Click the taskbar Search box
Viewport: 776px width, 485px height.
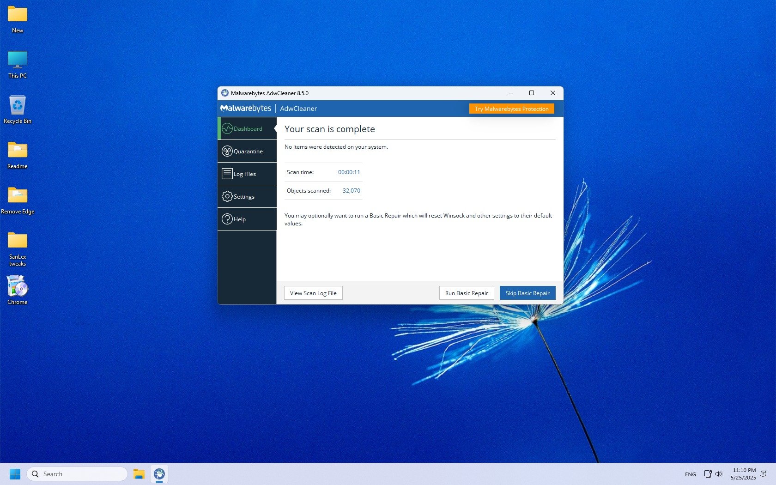77,474
